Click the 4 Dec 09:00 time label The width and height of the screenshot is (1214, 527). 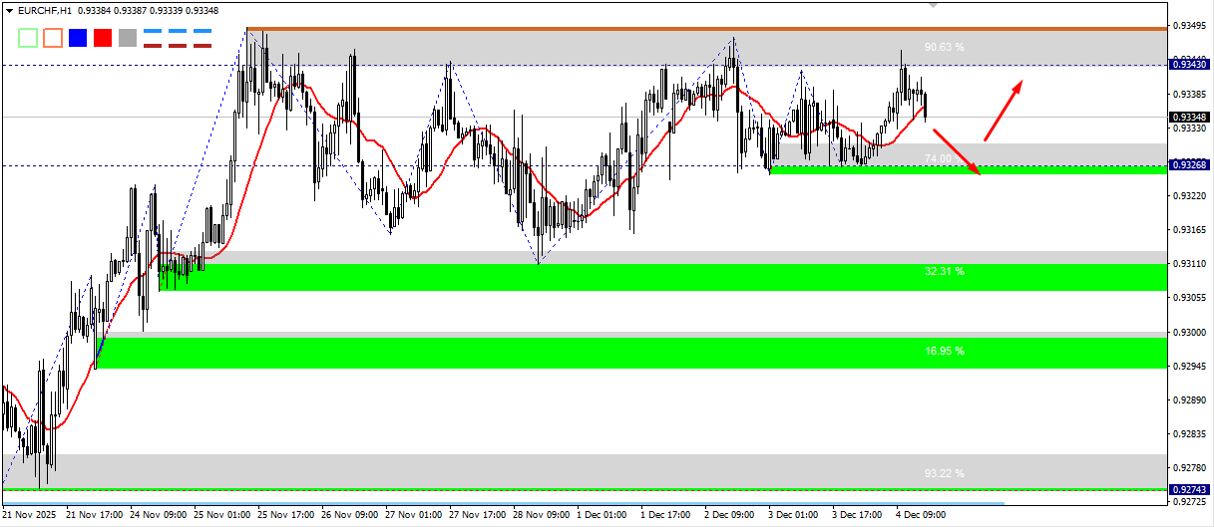pos(922,515)
